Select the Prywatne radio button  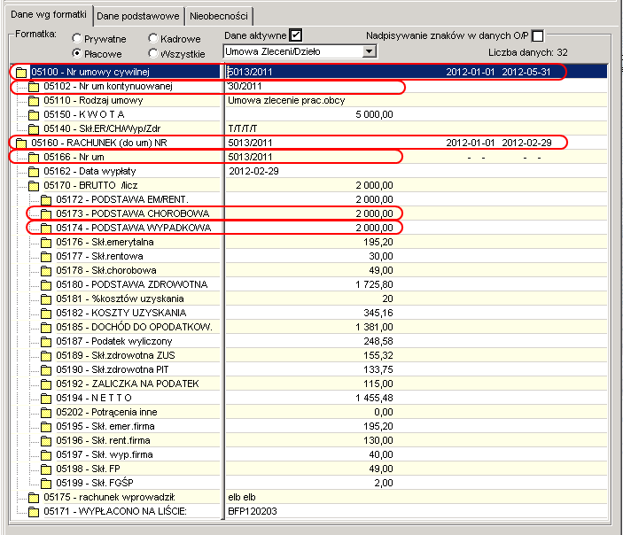click(77, 38)
